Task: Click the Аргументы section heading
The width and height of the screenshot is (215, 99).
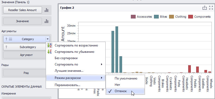Action: click(x=9, y=31)
